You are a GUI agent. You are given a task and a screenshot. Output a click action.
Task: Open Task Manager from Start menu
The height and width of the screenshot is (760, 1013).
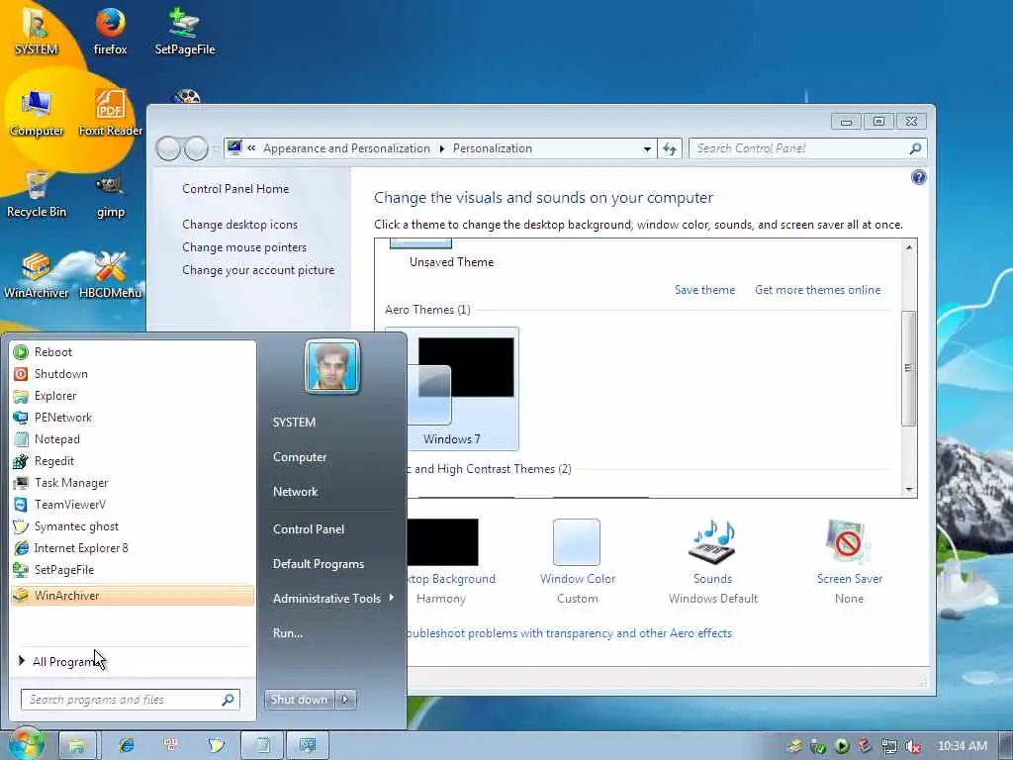[x=133, y=483]
